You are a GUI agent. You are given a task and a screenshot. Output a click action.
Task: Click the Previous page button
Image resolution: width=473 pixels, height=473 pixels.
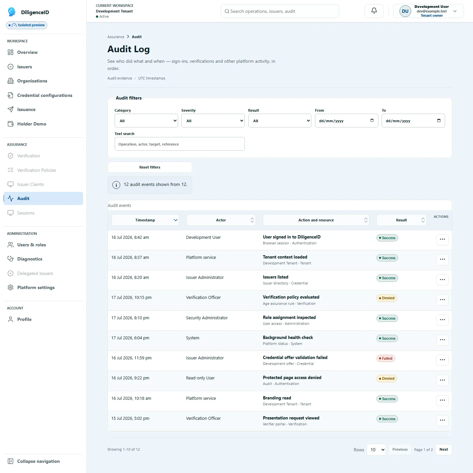[400, 450]
